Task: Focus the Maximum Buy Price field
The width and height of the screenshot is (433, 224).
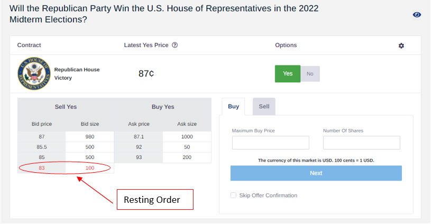Action: (270, 143)
